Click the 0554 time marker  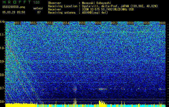[66, 23]
